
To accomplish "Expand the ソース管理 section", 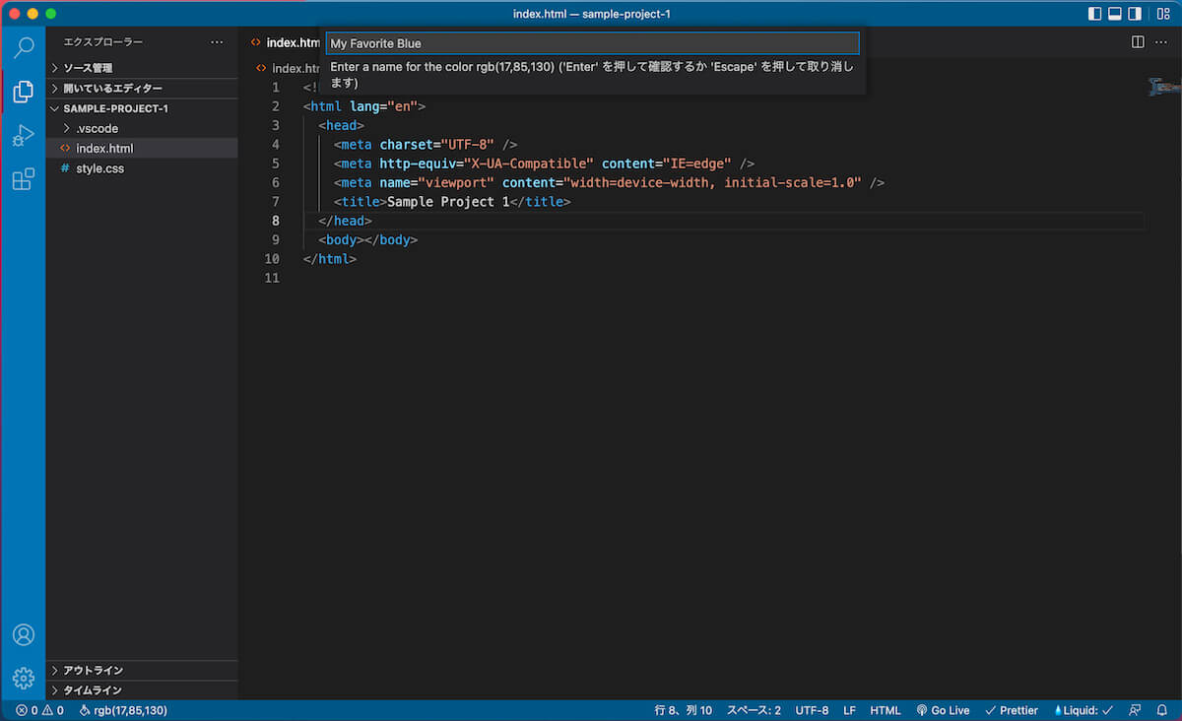I will pyautogui.click(x=89, y=68).
